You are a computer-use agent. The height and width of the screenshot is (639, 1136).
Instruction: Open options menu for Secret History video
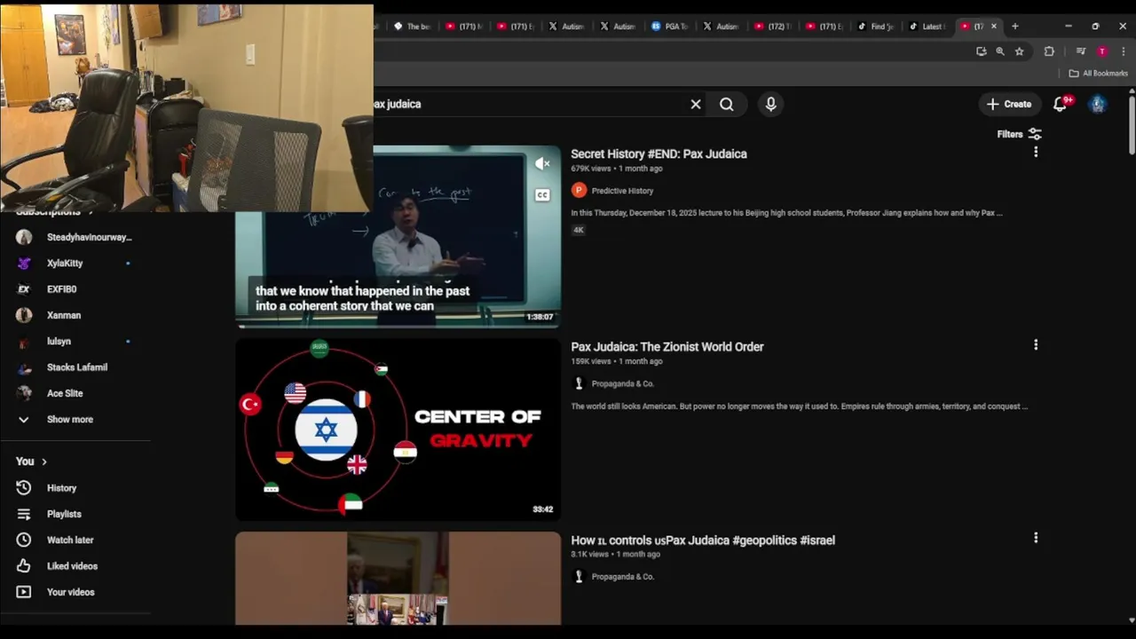coord(1036,152)
